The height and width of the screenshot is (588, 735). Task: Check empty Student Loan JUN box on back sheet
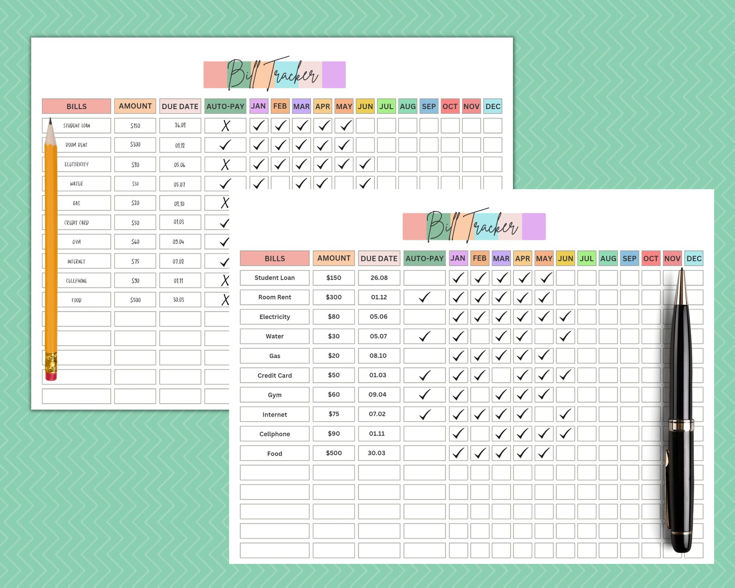pyautogui.click(x=365, y=125)
